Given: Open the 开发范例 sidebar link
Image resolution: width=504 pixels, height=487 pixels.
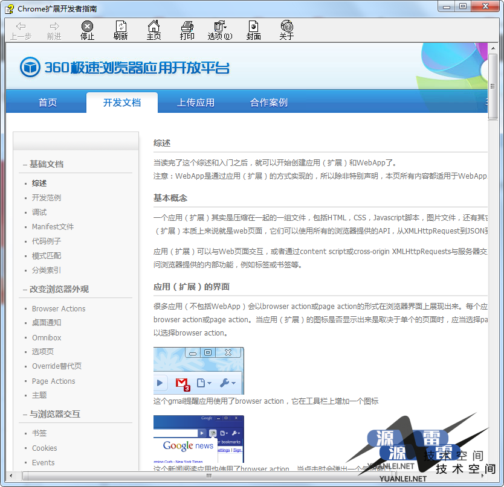Looking at the screenshot, I should 47,198.
